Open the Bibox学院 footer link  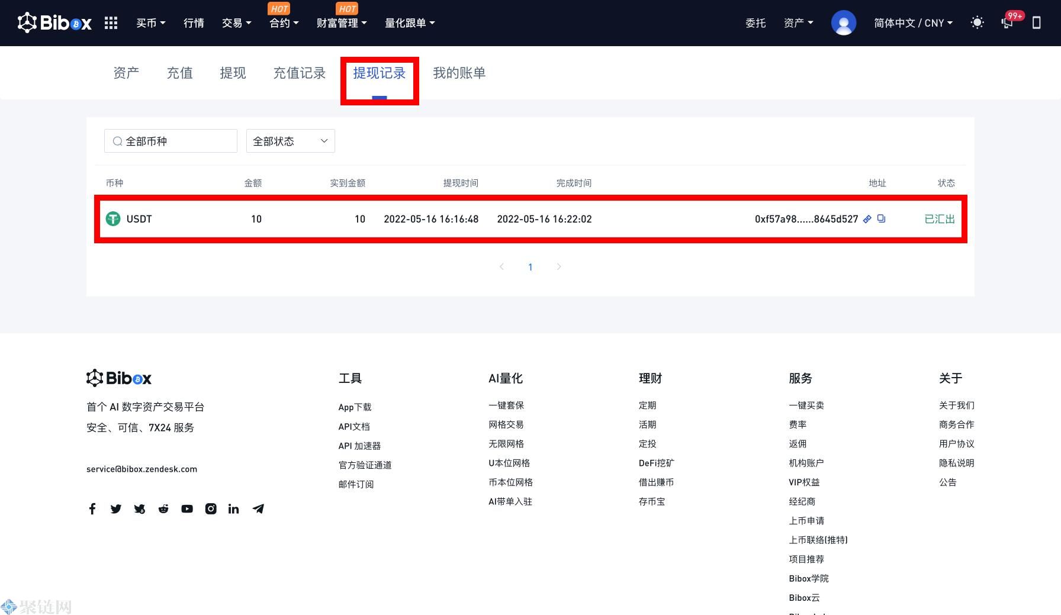pyautogui.click(x=809, y=578)
